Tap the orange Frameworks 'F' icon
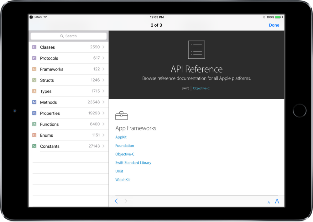The height and width of the screenshot is (222, 313). 34,69
